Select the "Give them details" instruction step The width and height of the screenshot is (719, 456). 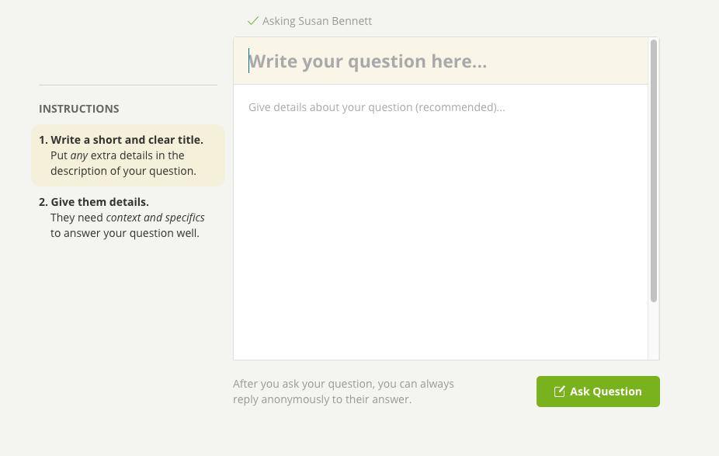[x=99, y=202]
